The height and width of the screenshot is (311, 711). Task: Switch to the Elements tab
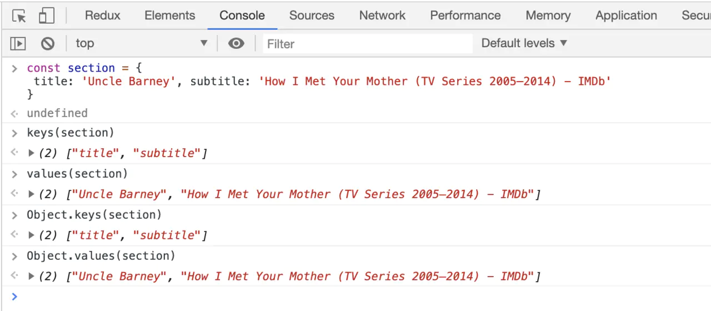[170, 16]
